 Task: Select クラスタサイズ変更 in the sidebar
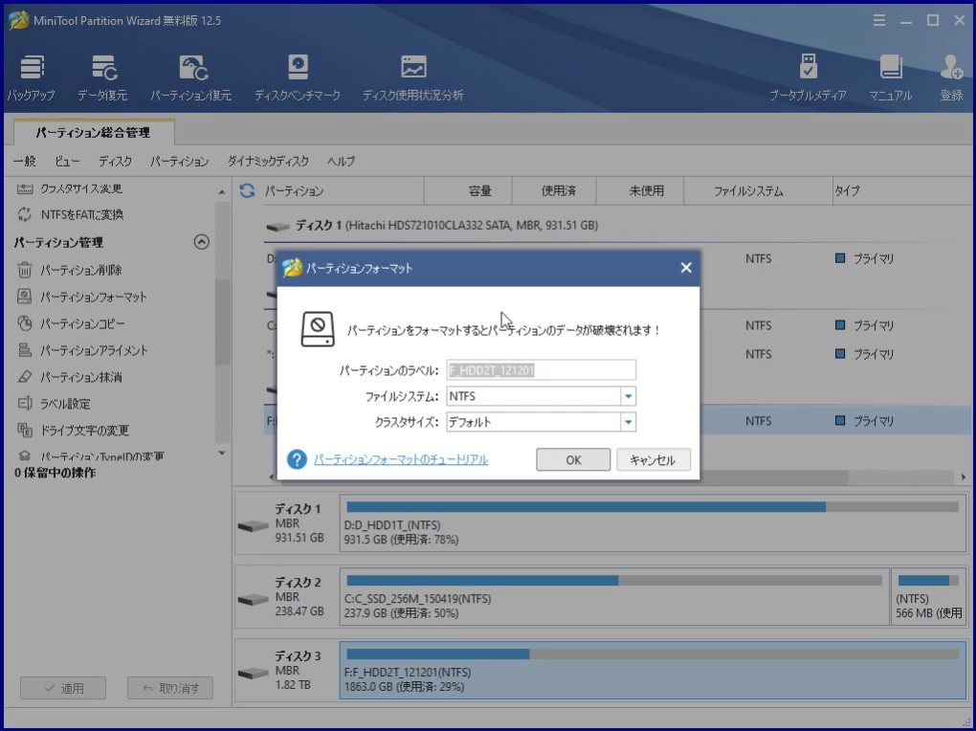(x=69, y=188)
